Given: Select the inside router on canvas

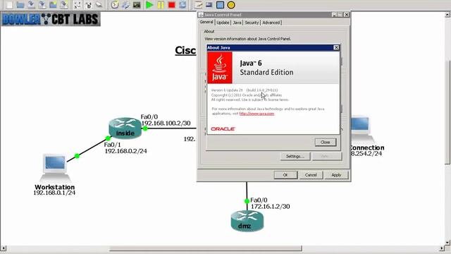Looking at the screenshot, I should pos(125,128).
